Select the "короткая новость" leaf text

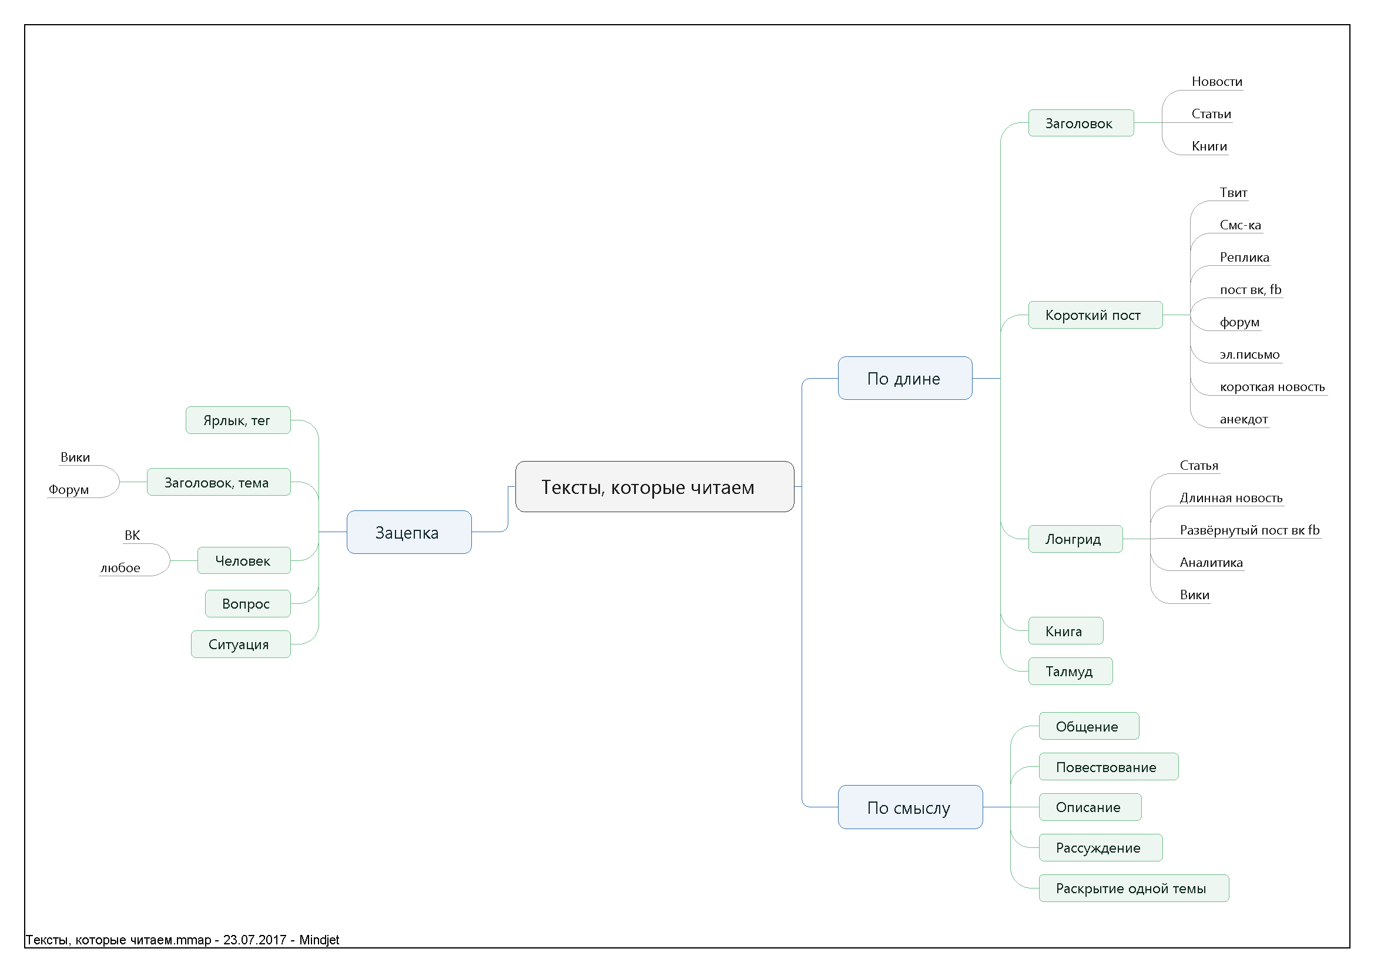tap(1272, 387)
